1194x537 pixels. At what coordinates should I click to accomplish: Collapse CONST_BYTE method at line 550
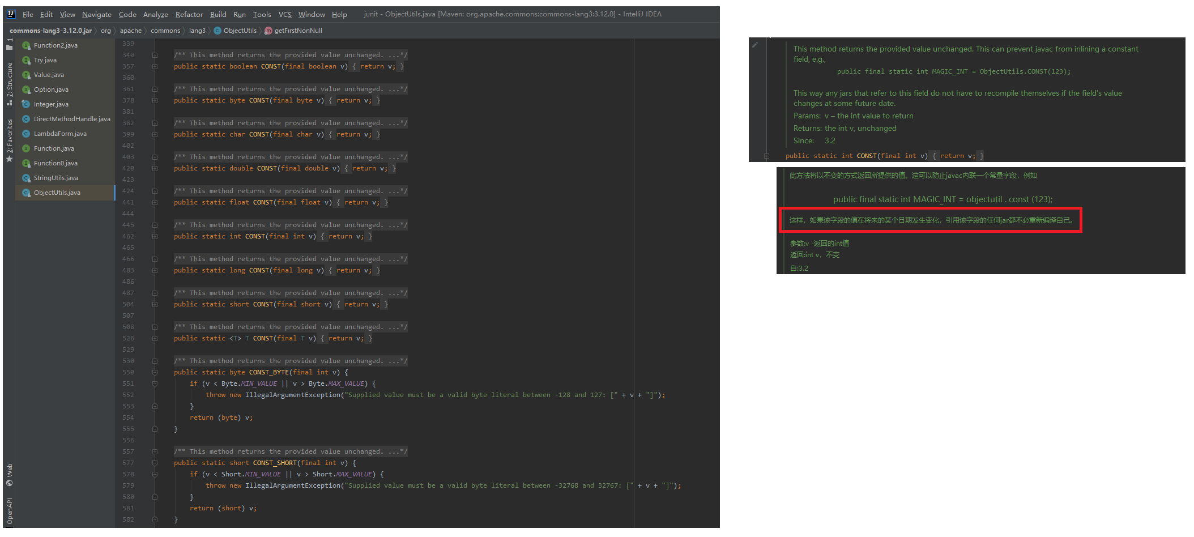(x=155, y=372)
